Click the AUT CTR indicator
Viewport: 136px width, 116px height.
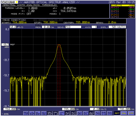click(x=98, y=113)
